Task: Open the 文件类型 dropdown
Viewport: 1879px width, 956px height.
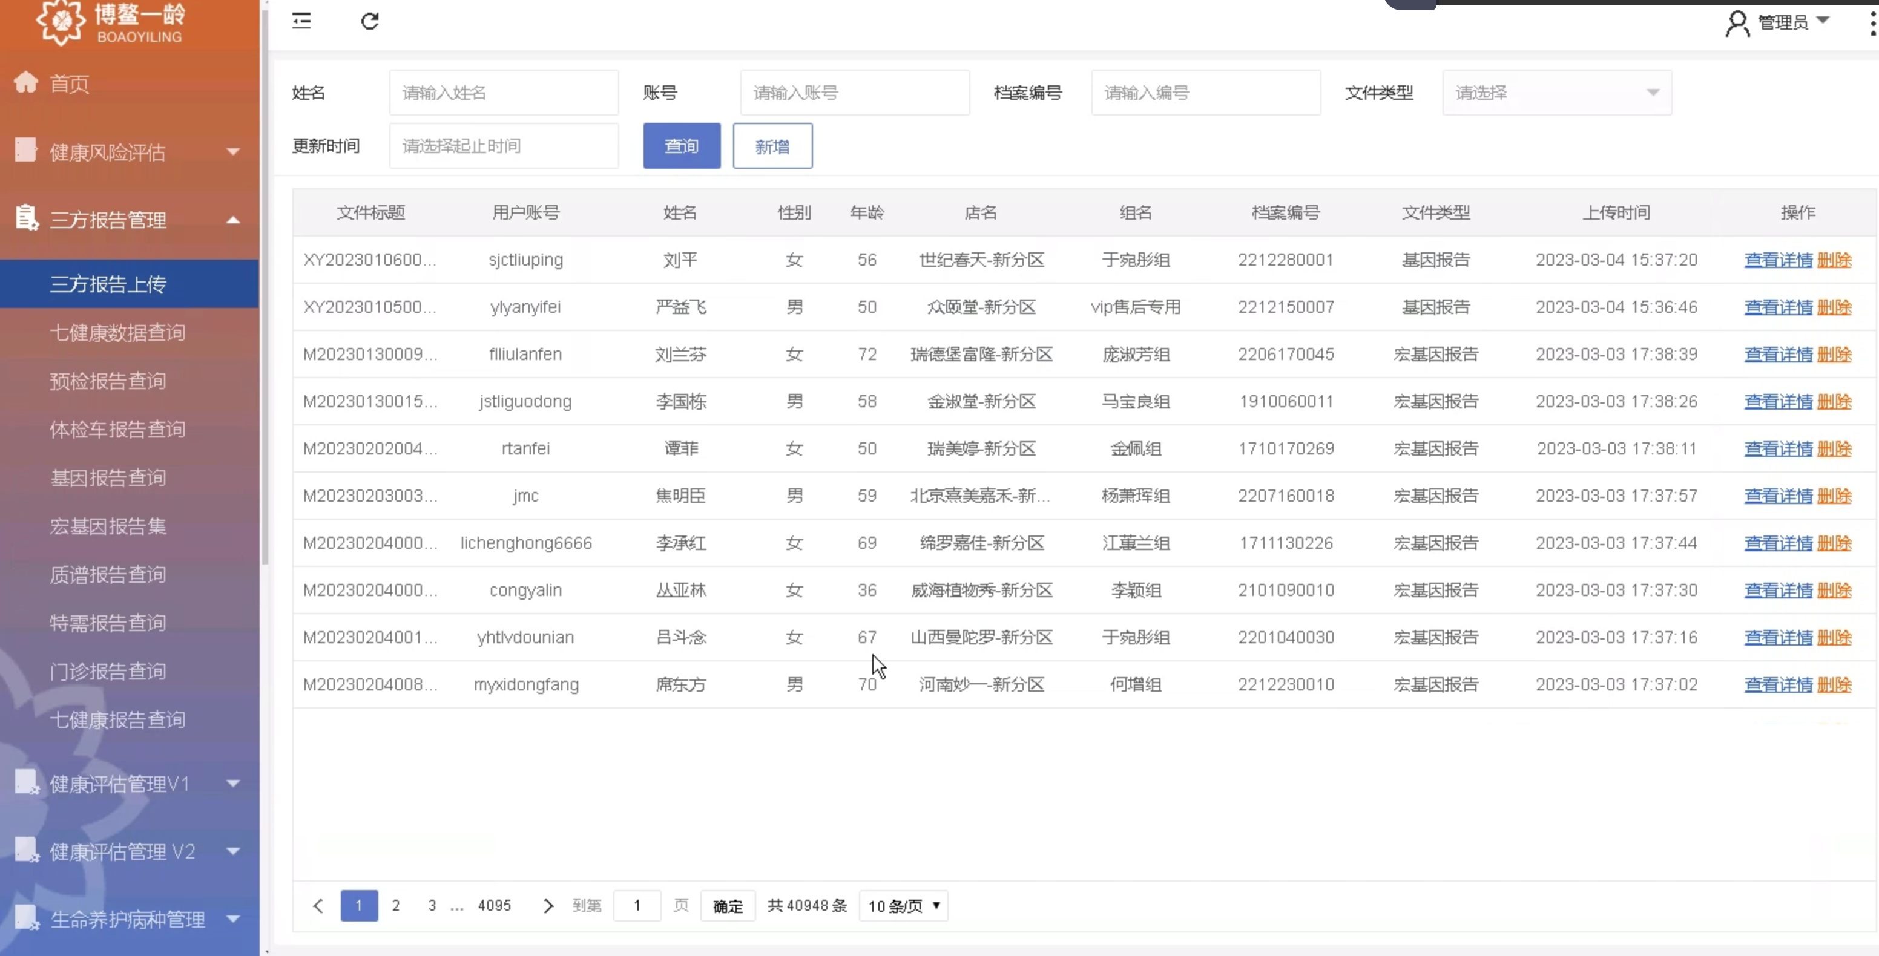Action: tap(1556, 93)
